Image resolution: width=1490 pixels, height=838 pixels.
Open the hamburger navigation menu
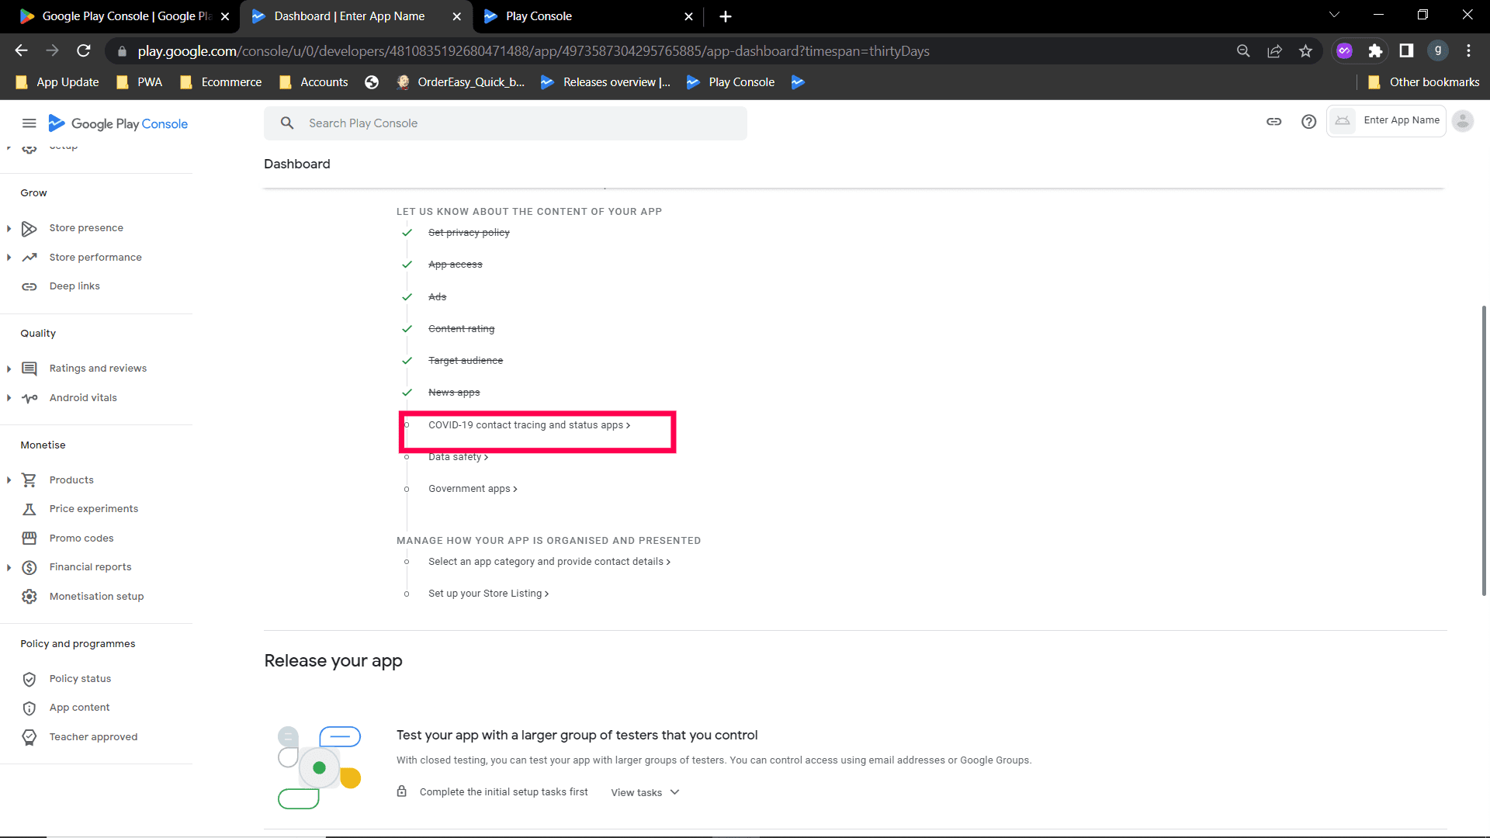[x=29, y=123]
